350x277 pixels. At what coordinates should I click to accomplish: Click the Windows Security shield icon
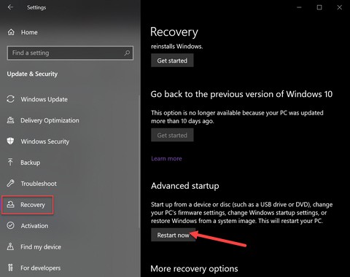point(10,141)
